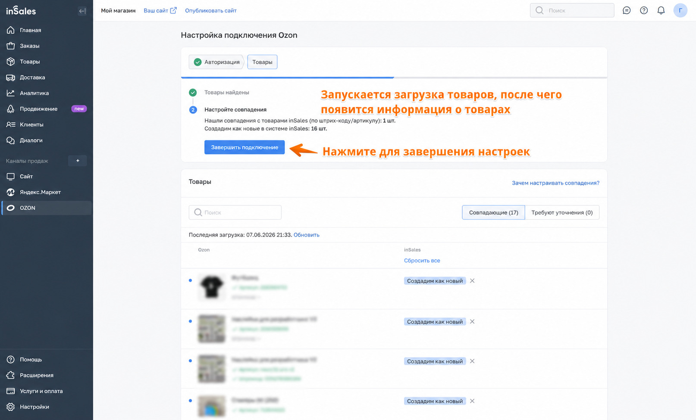Open the Помощь help icon in sidebar
This screenshot has height=420, width=696.
(x=11, y=360)
